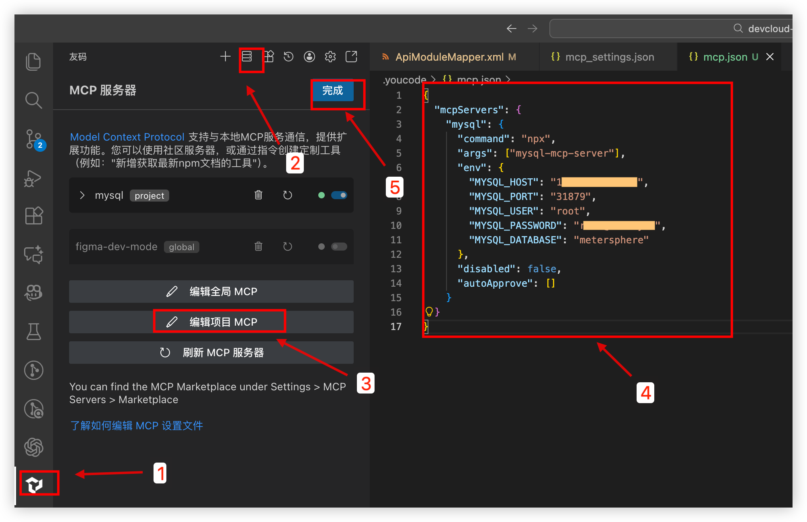Open the 了解如何编辑 MCP 设置文件 link
807x522 pixels.
(x=137, y=426)
